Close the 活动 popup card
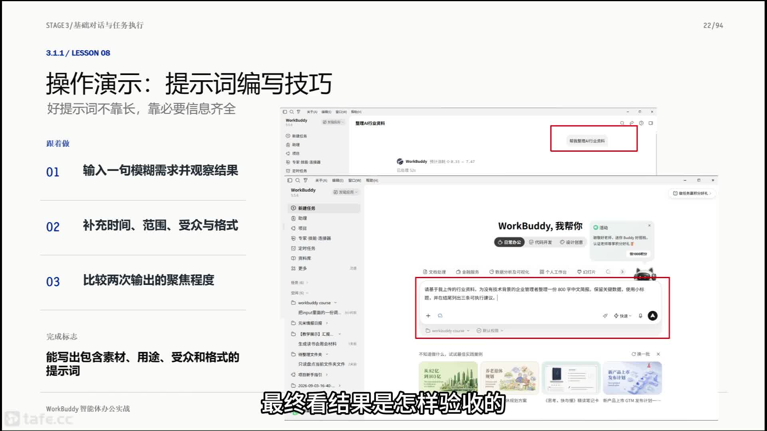This screenshot has width=767, height=431. [650, 225]
